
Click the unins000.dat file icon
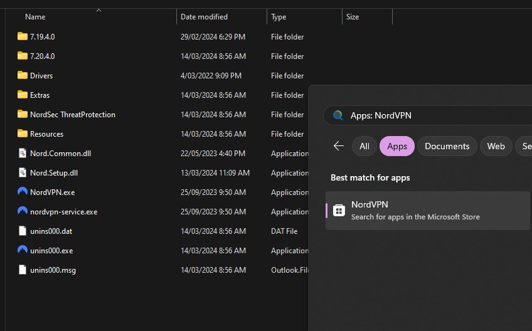[23, 231]
